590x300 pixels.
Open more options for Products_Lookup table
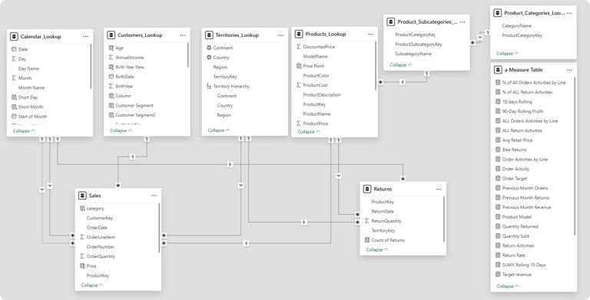370,35
